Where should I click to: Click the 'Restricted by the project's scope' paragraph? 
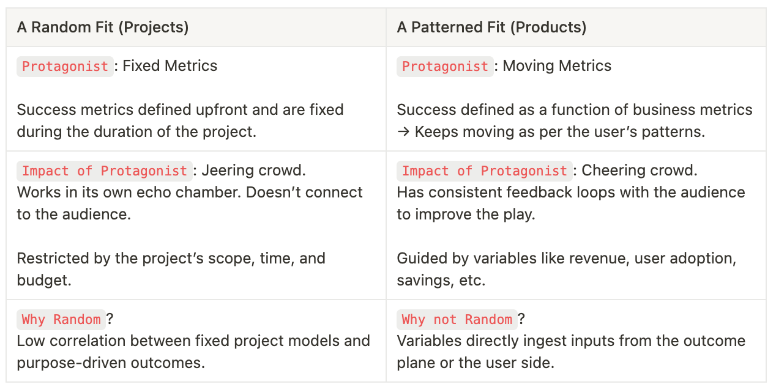click(x=171, y=269)
